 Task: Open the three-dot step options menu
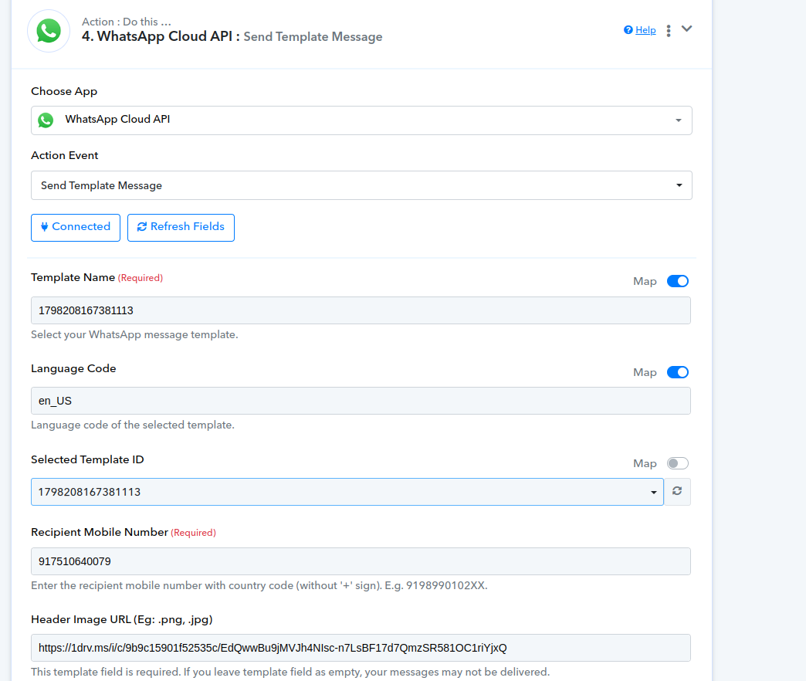point(669,31)
